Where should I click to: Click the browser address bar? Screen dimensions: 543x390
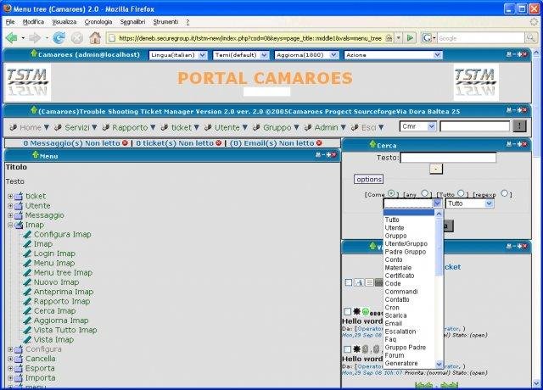pyautogui.click(x=249, y=38)
